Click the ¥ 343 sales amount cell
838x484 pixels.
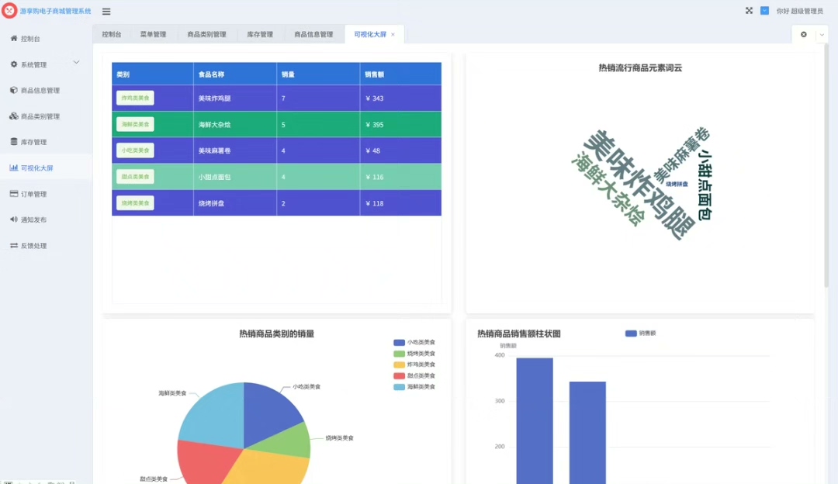pos(401,99)
